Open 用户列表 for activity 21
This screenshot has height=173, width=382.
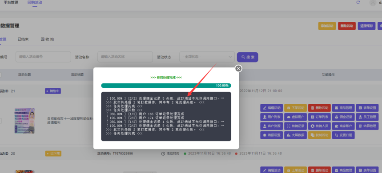coord(271,117)
